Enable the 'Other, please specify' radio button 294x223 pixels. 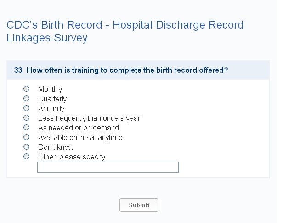click(27, 157)
